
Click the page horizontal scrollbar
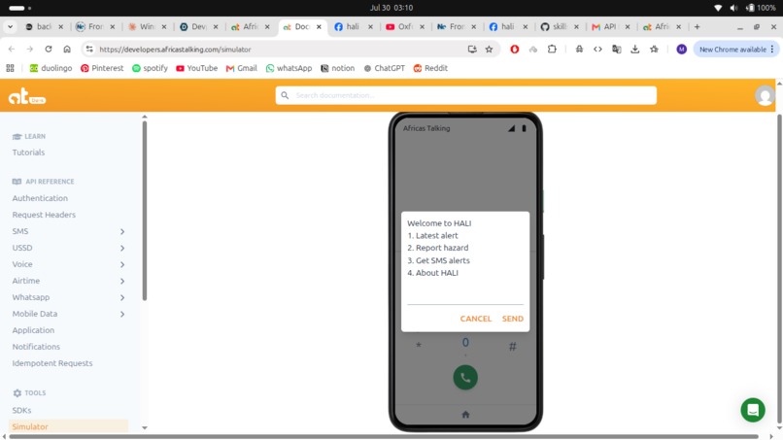pos(385,436)
